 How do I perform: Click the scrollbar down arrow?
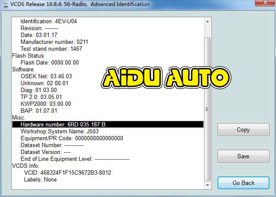(x=208, y=188)
